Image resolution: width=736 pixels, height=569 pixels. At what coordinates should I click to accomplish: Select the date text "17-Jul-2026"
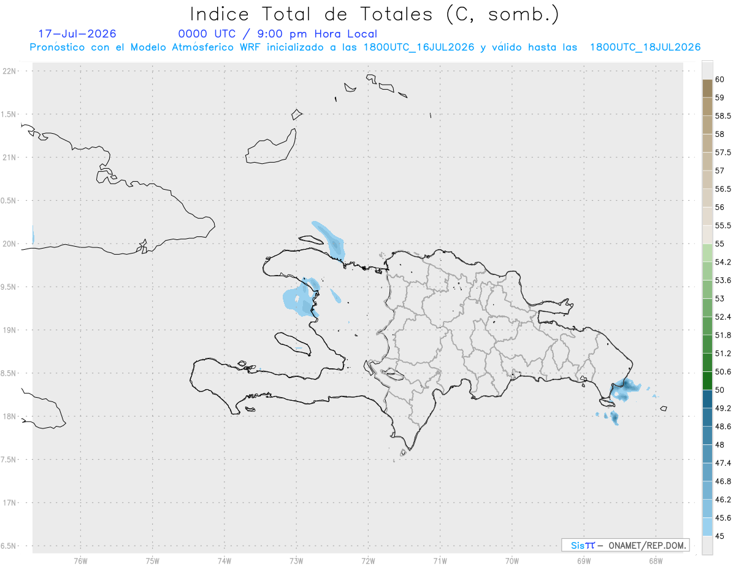pyautogui.click(x=77, y=34)
